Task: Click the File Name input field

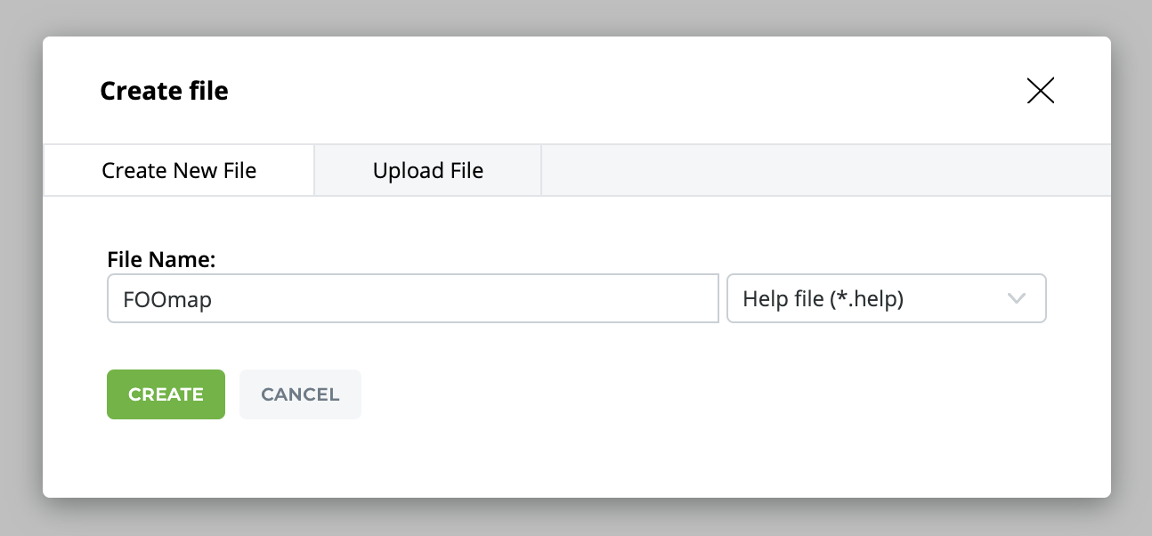Action: tap(412, 298)
